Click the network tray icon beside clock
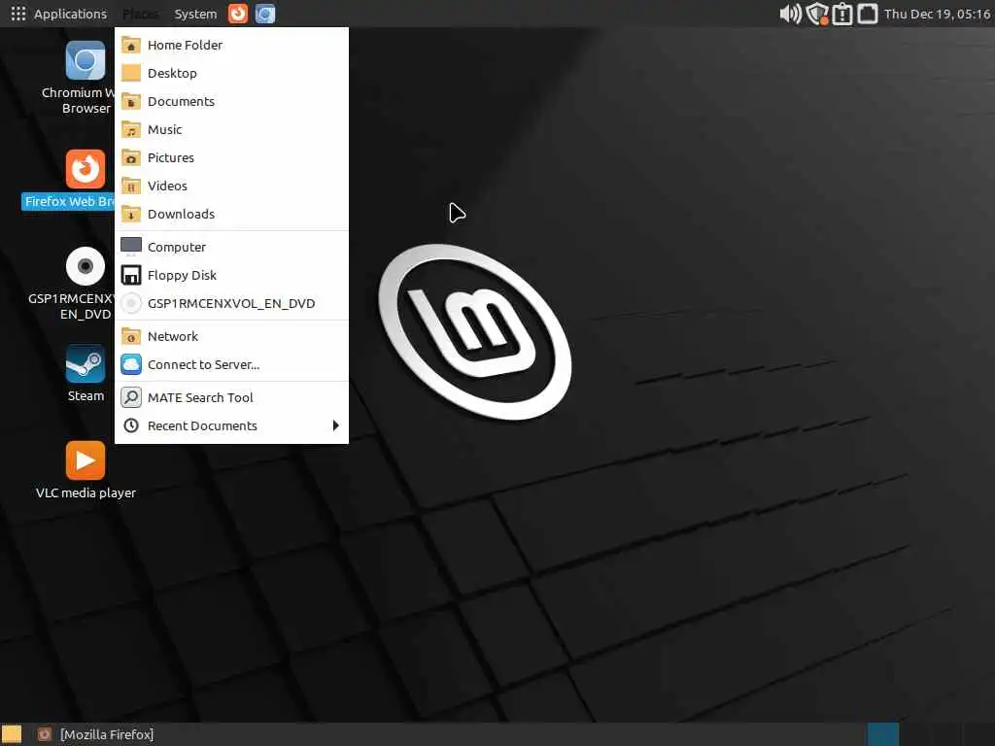This screenshot has height=746, width=995. (x=868, y=14)
